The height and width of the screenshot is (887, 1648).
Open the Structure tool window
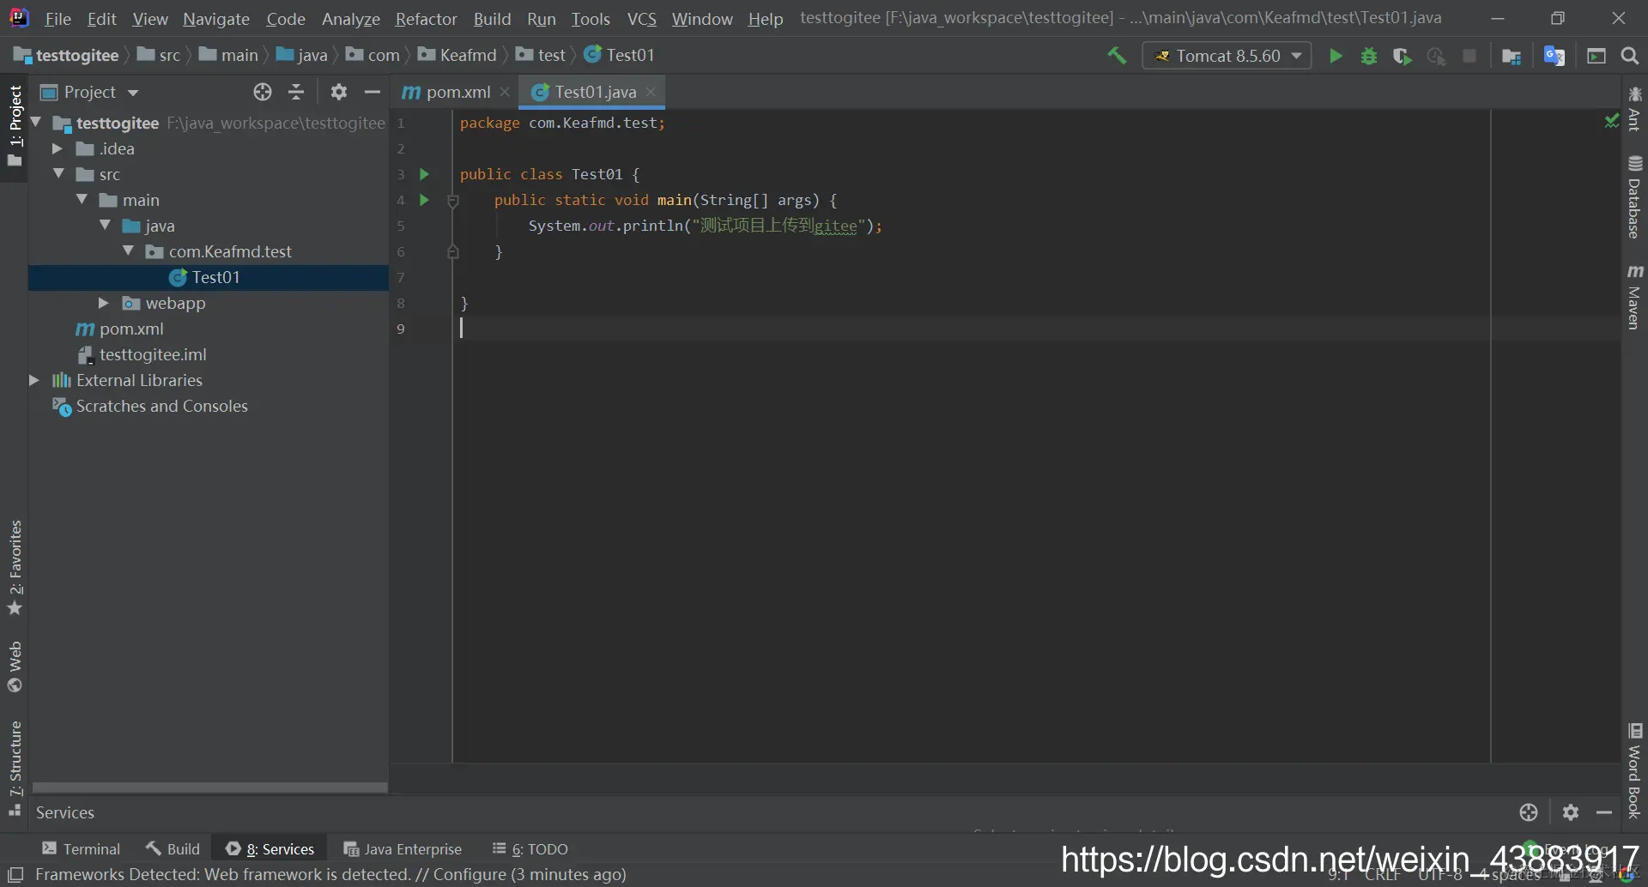pos(15,769)
